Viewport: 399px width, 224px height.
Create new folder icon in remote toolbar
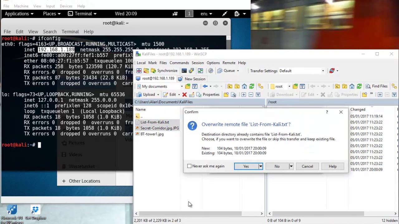(364, 95)
